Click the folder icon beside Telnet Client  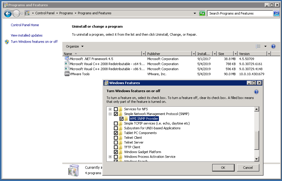pos(120,138)
